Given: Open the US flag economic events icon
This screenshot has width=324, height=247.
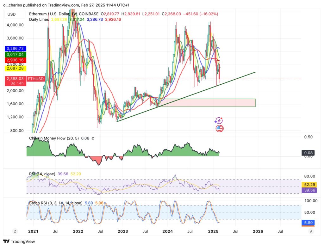Looking at the screenshot, I should tap(220, 129).
